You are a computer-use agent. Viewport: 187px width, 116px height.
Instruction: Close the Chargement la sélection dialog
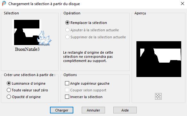point(183,4)
